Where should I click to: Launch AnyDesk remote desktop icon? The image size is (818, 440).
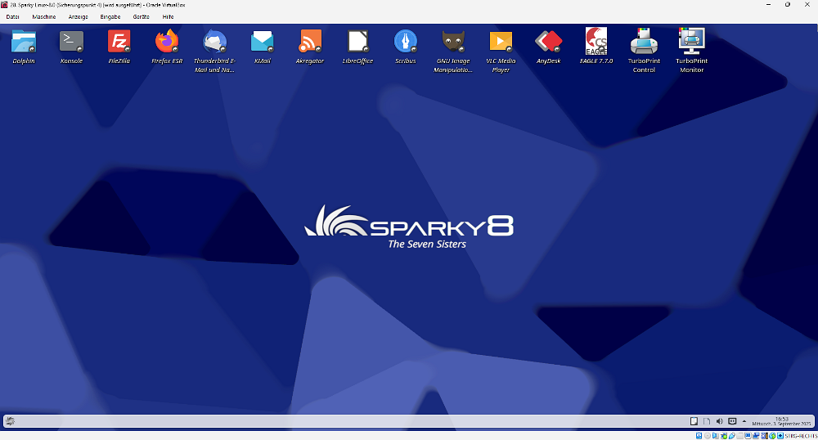tap(548, 42)
